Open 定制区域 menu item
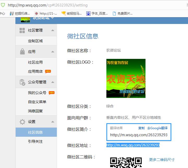Viewport: 188px width, 168px height. coord(35,41)
